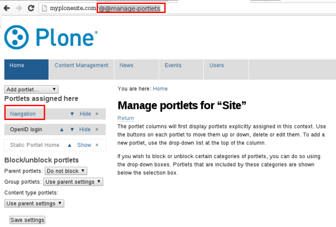Screen dimensions: 336x227
Task: Delete the Navigation portlet with ×
Action: [x=97, y=114]
